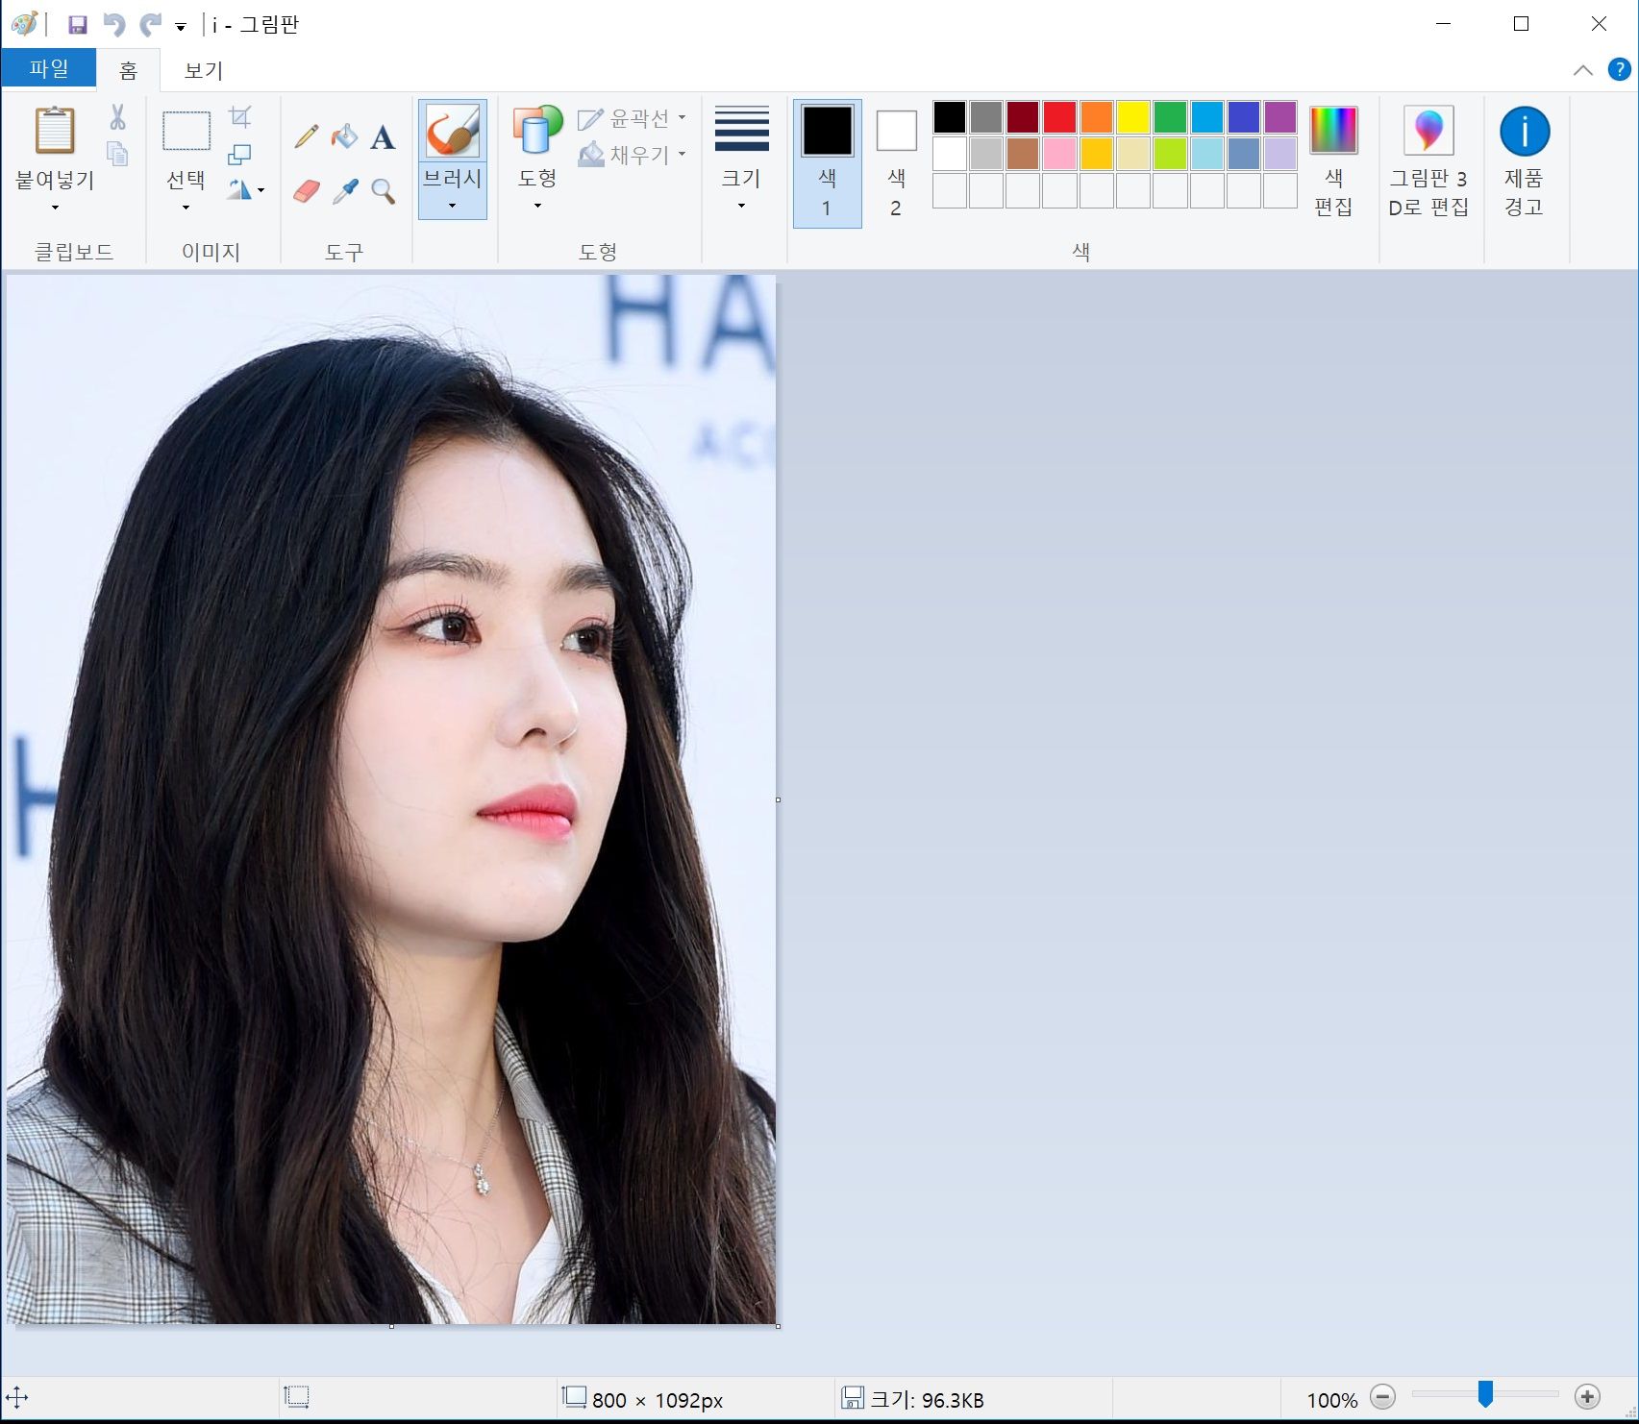The width and height of the screenshot is (1639, 1424).
Task: Select the Fill with color bucket tool
Action: [x=344, y=136]
